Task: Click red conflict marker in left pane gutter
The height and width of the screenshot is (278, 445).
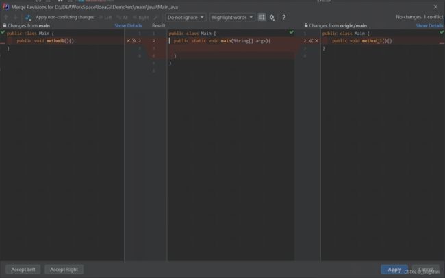Action: point(3,43)
